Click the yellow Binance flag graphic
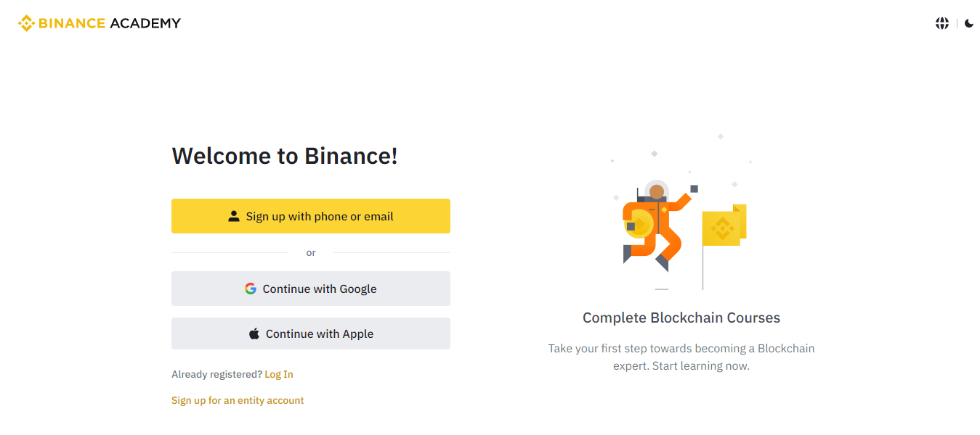Image resolution: width=980 pixels, height=435 pixels. point(724,225)
